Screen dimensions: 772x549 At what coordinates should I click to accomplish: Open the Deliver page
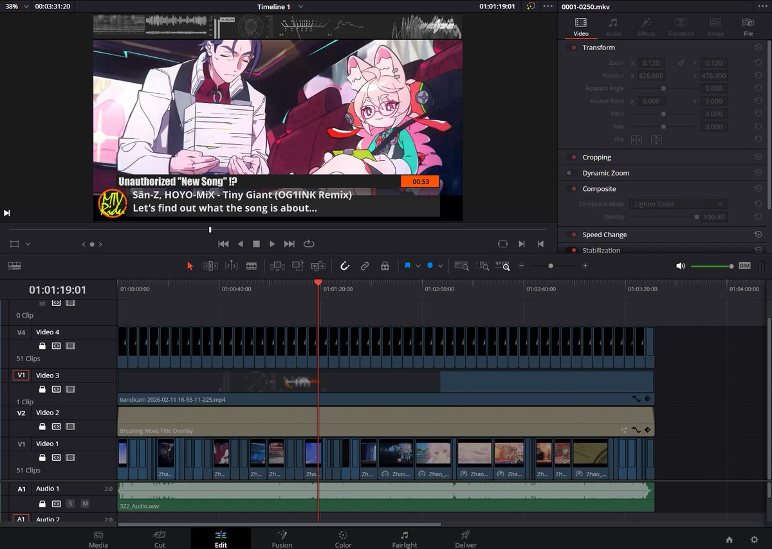tap(465, 539)
